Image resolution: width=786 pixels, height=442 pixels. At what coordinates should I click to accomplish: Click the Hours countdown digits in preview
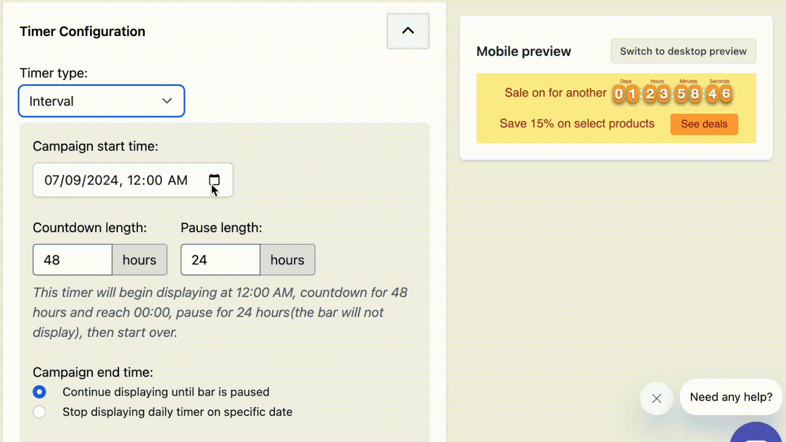[x=657, y=94]
